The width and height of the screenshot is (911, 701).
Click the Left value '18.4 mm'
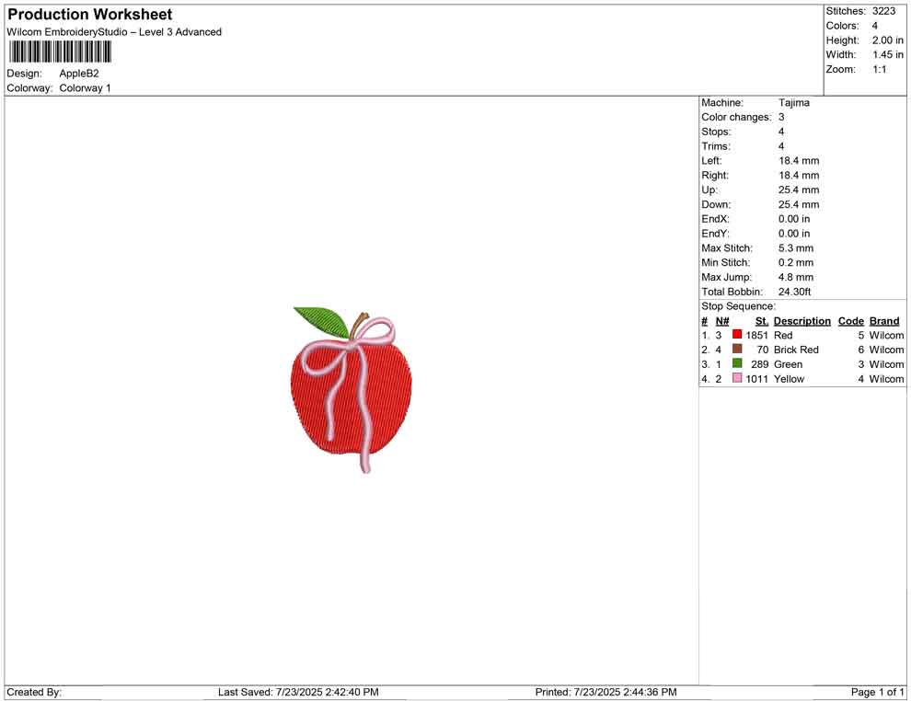pos(799,160)
